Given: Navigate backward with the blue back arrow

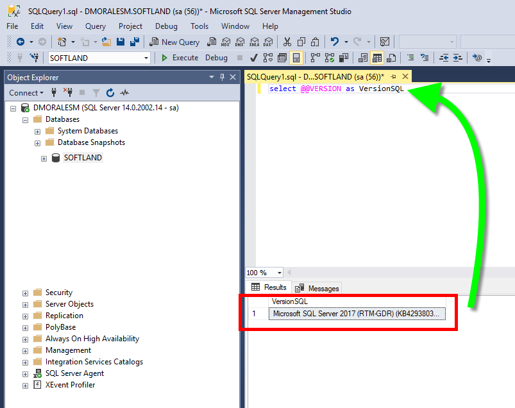Looking at the screenshot, I should tap(21, 42).
